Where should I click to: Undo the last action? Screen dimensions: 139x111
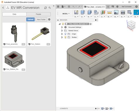click(74, 6)
